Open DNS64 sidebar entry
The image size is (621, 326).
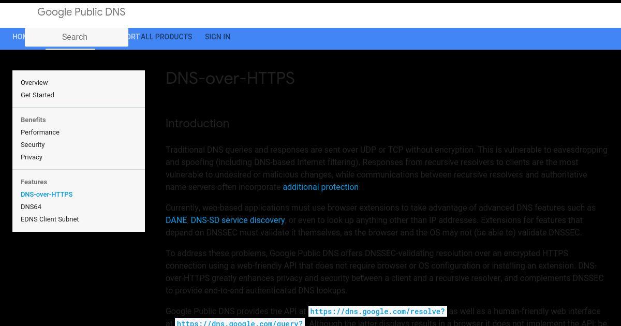(31, 206)
